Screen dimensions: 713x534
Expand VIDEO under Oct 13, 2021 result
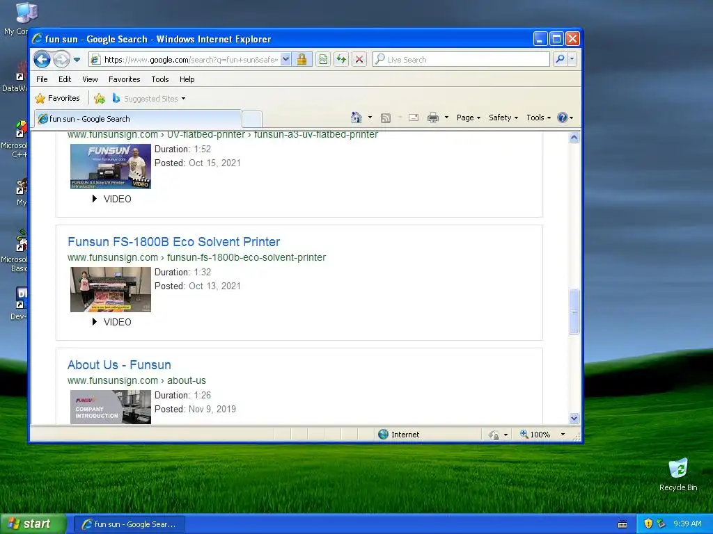click(x=112, y=322)
